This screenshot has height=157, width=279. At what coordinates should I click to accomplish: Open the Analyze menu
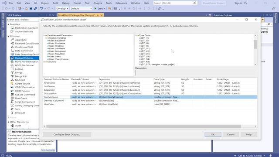pos(98,3)
